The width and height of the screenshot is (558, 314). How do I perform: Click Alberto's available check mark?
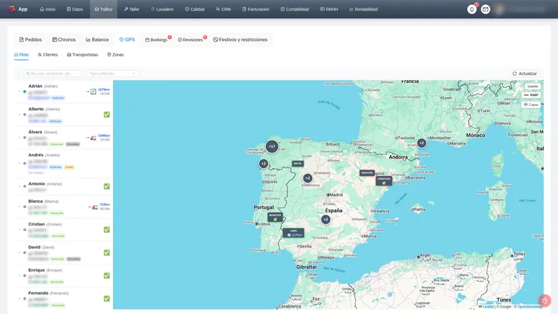[x=107, y=114]
